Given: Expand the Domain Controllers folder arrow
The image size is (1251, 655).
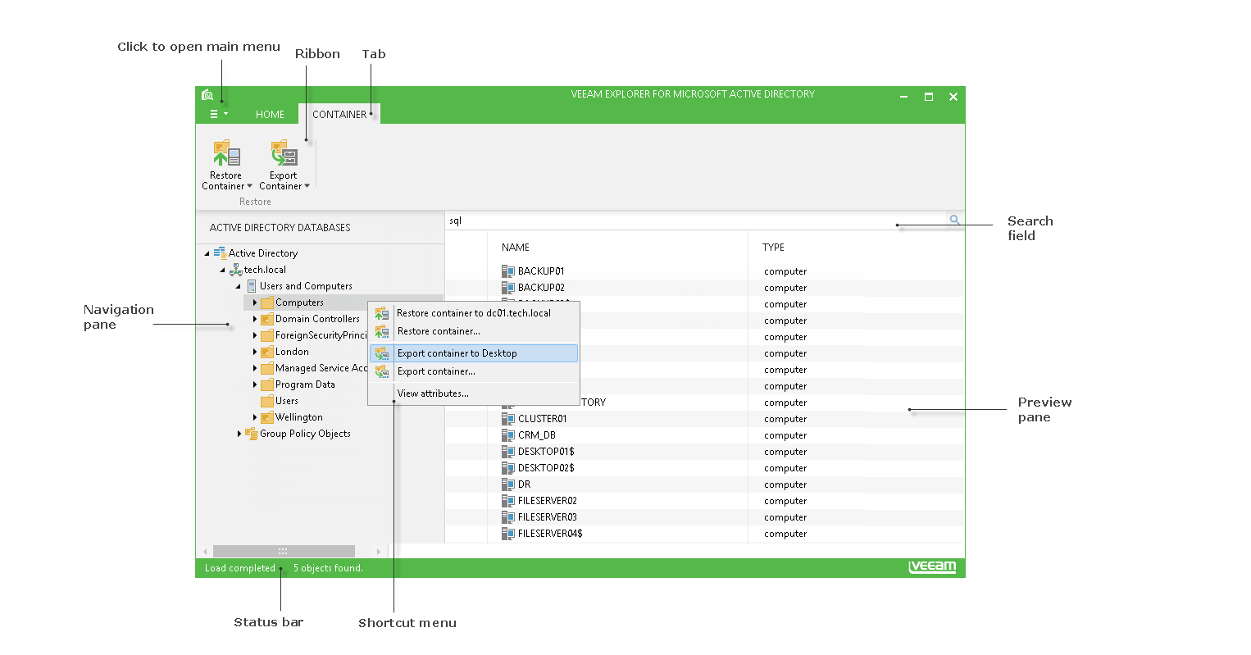Looking at the screenshot, I should (x=255, y=319).
